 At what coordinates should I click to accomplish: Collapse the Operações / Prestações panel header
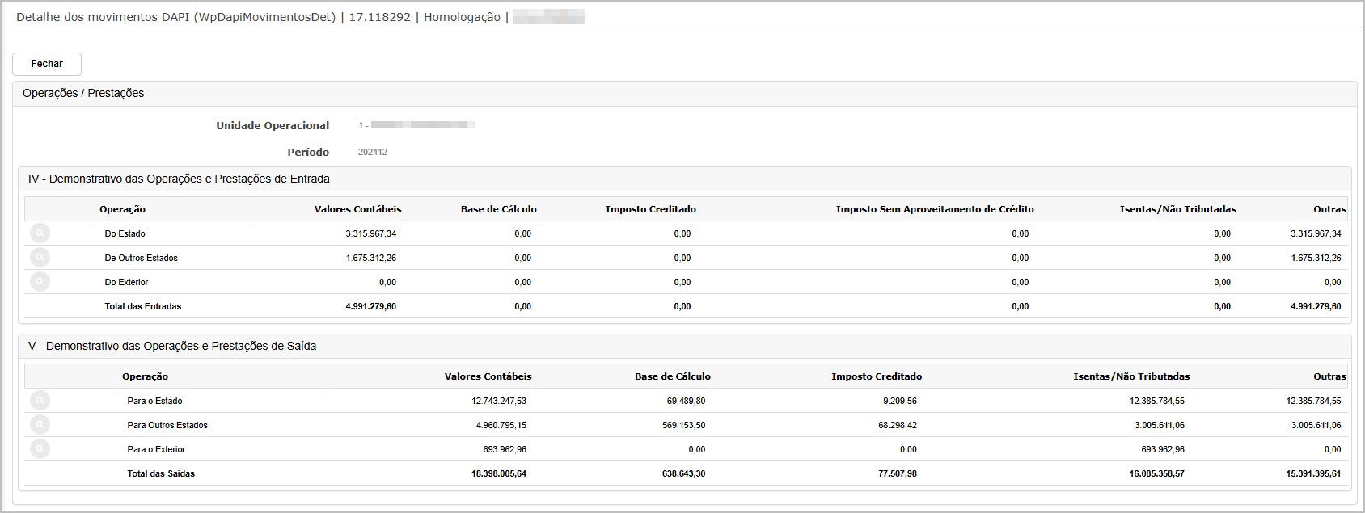coord(83,94)
